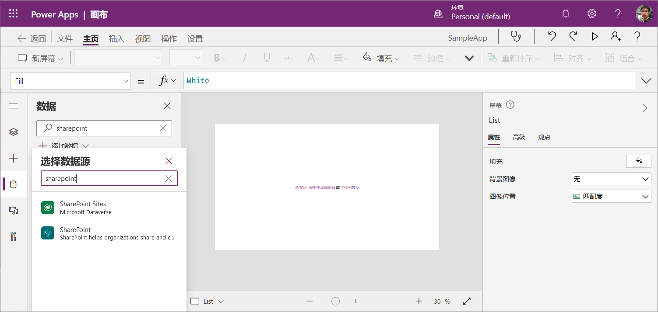
Task: Open the 操作 tab
Action: [169, 39]
